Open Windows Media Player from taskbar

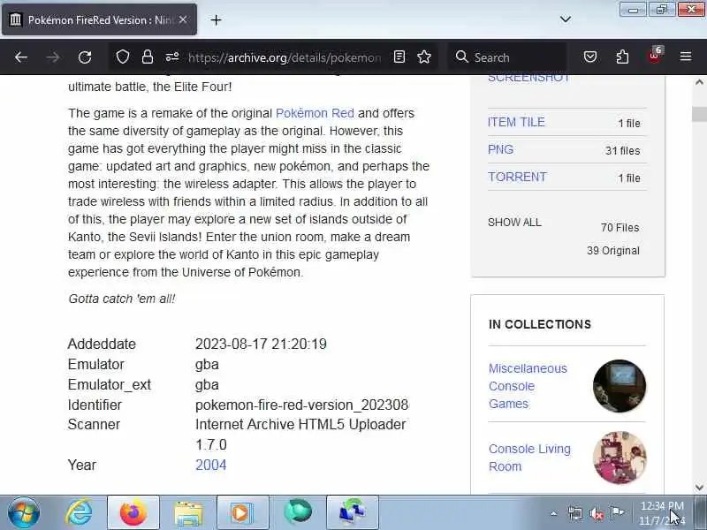(x=242, y=512)
